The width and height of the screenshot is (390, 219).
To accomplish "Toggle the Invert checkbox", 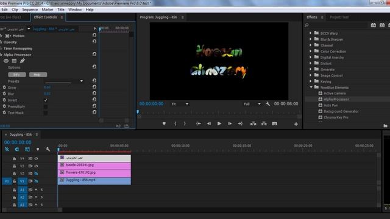I will (46, 100).
